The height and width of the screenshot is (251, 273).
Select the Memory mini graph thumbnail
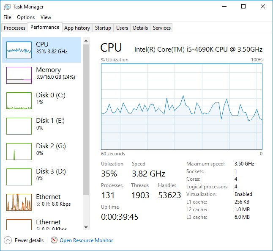[x=19, y=75]
